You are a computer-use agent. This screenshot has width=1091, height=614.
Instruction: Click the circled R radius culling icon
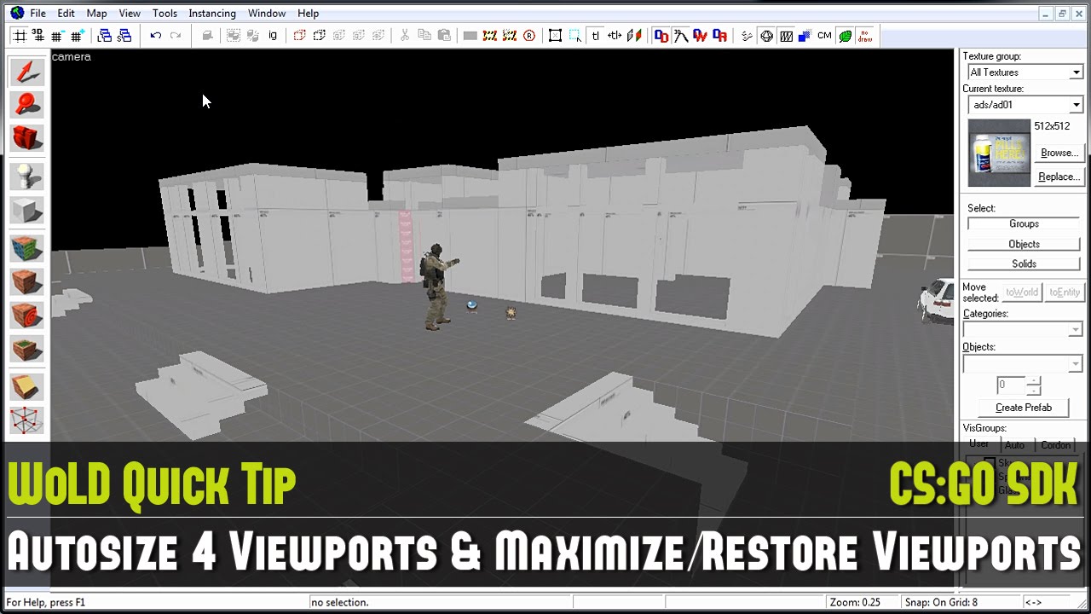click(x=529, y=36)
